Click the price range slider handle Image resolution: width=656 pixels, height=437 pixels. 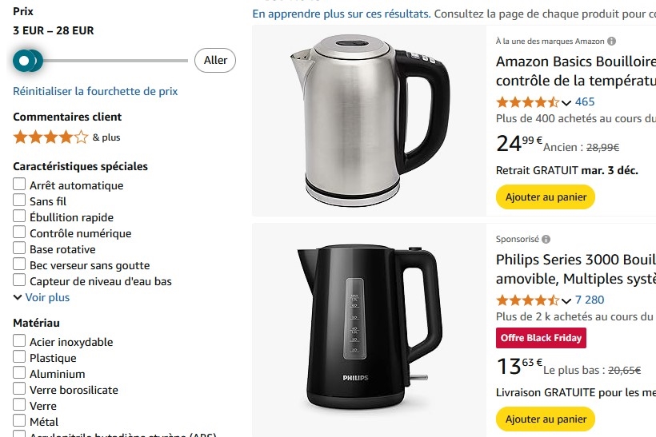pyautogui.click(x=26, y=60)
